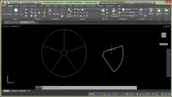Image resolution: width=172 pixels, height=97 pixels.
Task: Open the Insert ribbon tab
Action: [x=17, y=6]
